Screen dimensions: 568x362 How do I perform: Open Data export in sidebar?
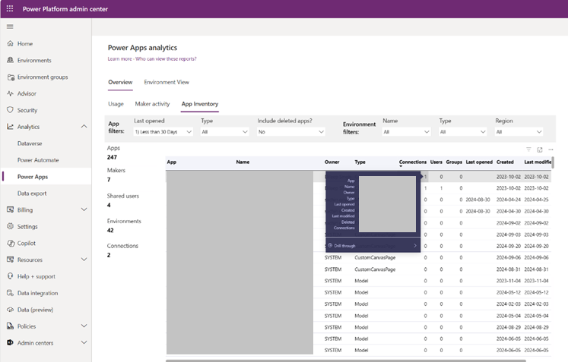(32, 193)
